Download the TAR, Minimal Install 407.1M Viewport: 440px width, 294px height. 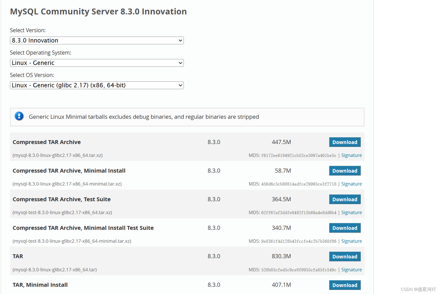tap(345, 285)
